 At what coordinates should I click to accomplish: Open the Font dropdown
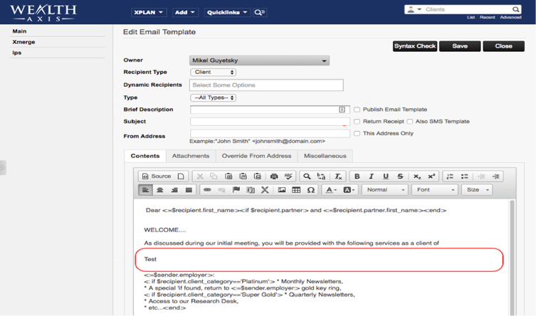point(435,190)
